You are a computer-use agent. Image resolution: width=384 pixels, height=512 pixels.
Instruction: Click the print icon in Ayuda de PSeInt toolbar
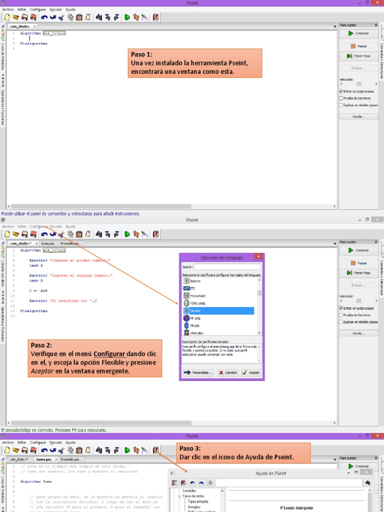point(210,482)
